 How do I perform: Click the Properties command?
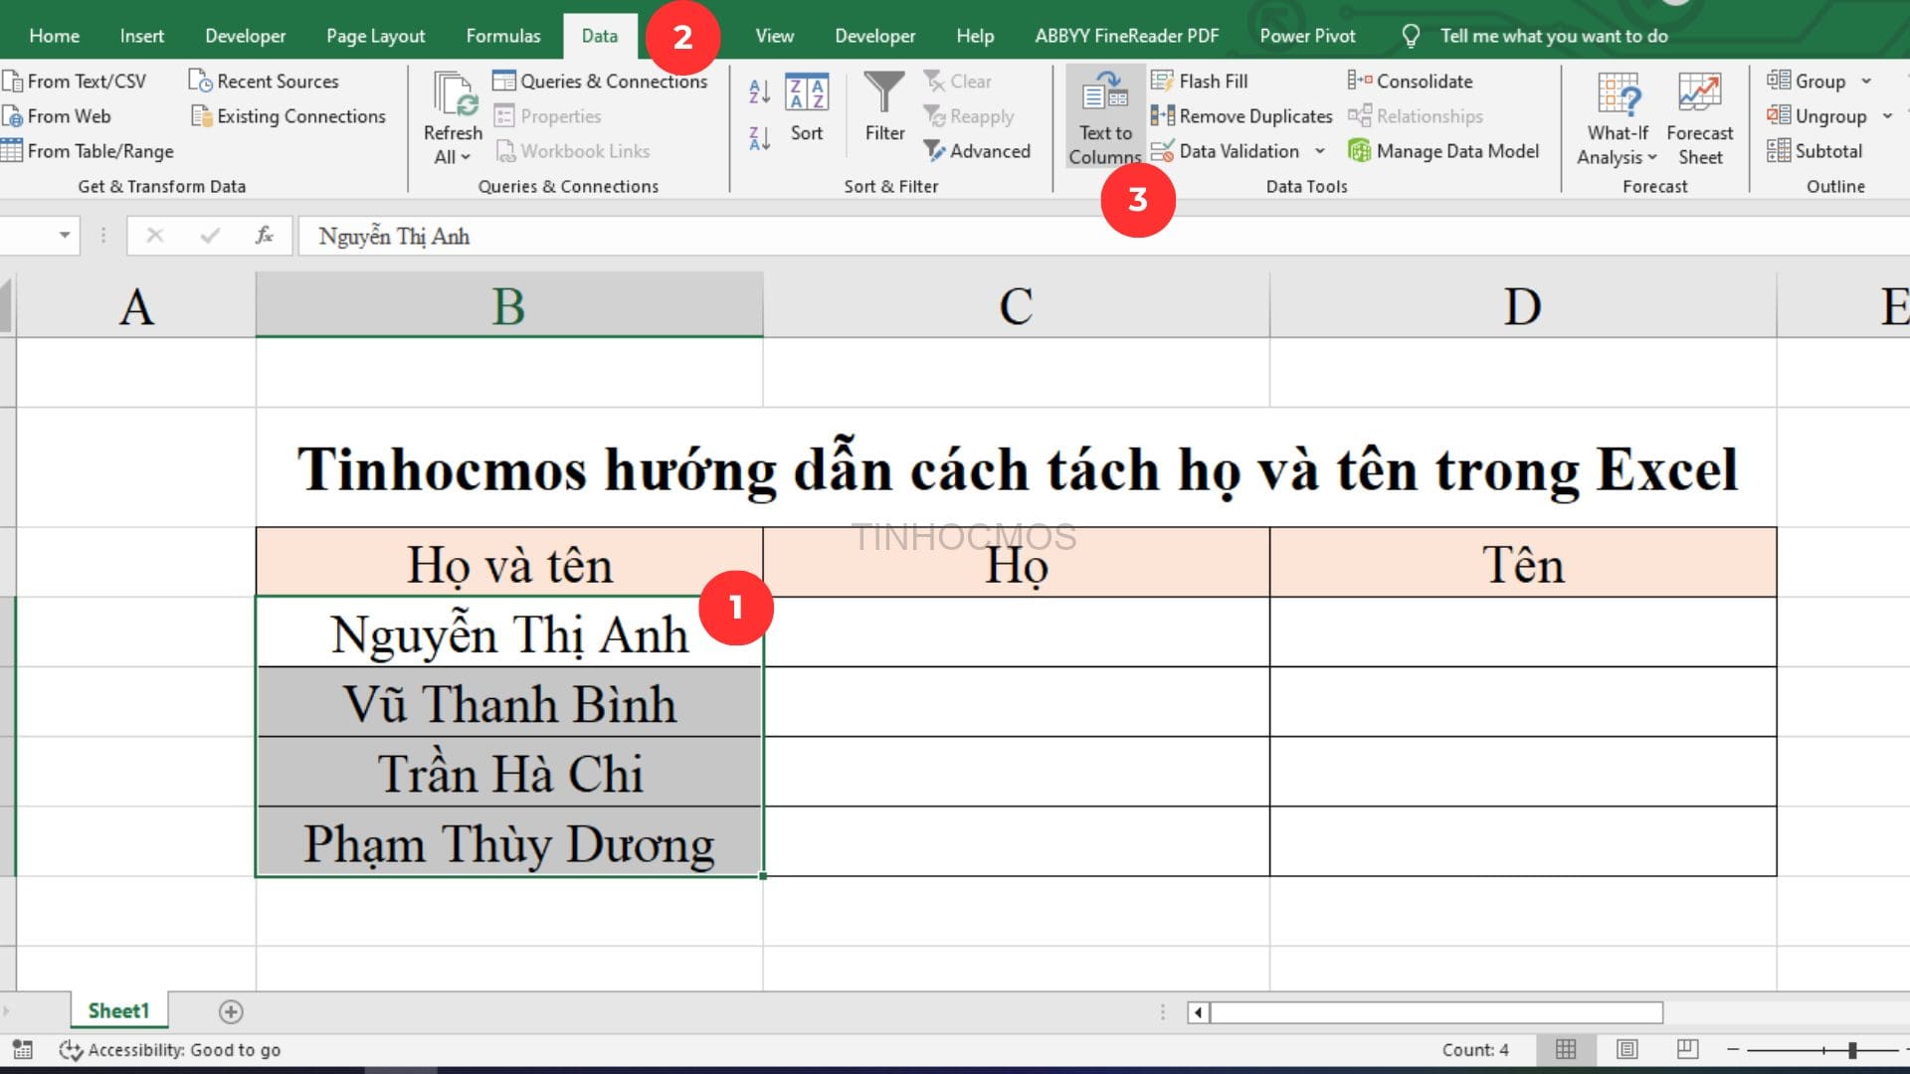pos(548,116)
